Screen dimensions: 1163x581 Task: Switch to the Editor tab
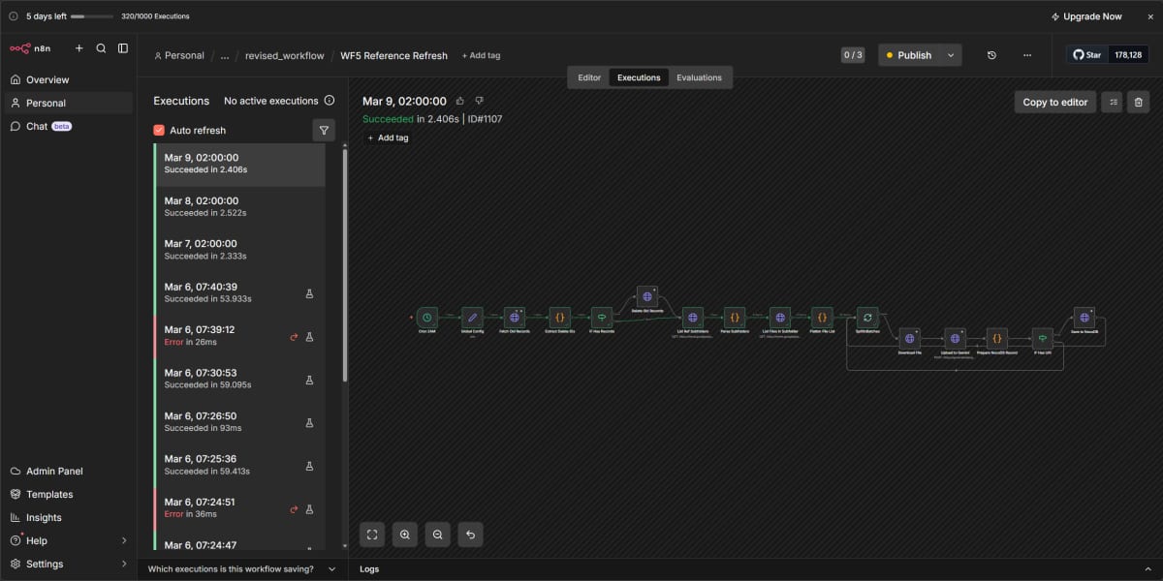point(588,77)
